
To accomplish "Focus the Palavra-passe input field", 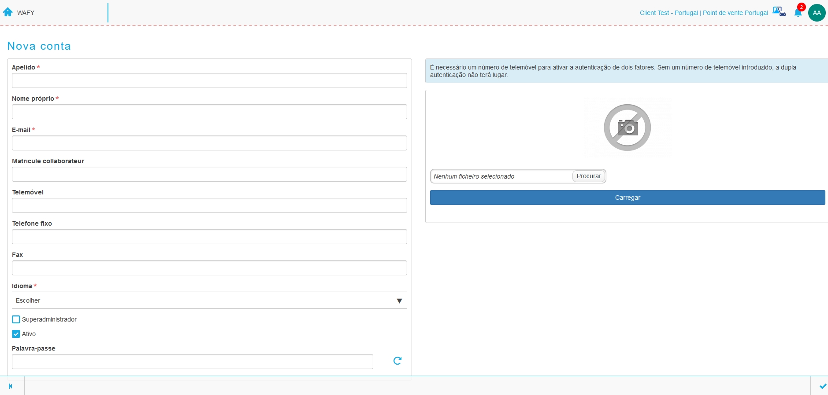I will click(x=193, y=362).
